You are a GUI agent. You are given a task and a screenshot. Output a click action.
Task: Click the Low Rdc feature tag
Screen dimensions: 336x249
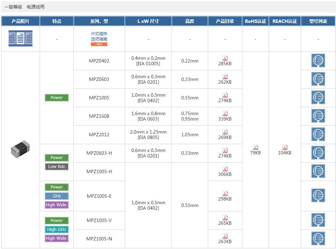tap(57, 167)
